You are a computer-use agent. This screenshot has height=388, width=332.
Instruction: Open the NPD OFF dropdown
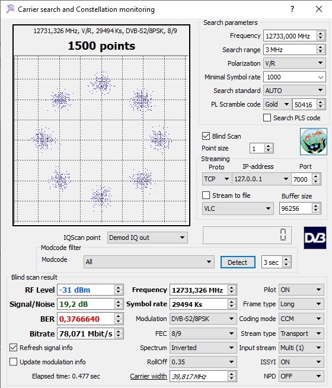click(301, 376)
